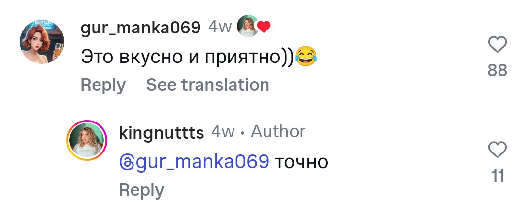This screenshot has height=213, width=532.
Task: Show translation of the Russian comment
Action: tap(207, 85)
